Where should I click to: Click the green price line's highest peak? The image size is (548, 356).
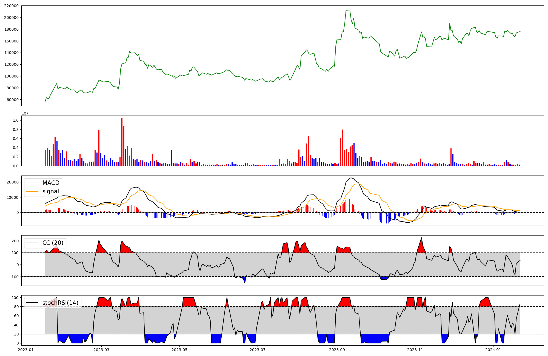click(x=349, y=10)
